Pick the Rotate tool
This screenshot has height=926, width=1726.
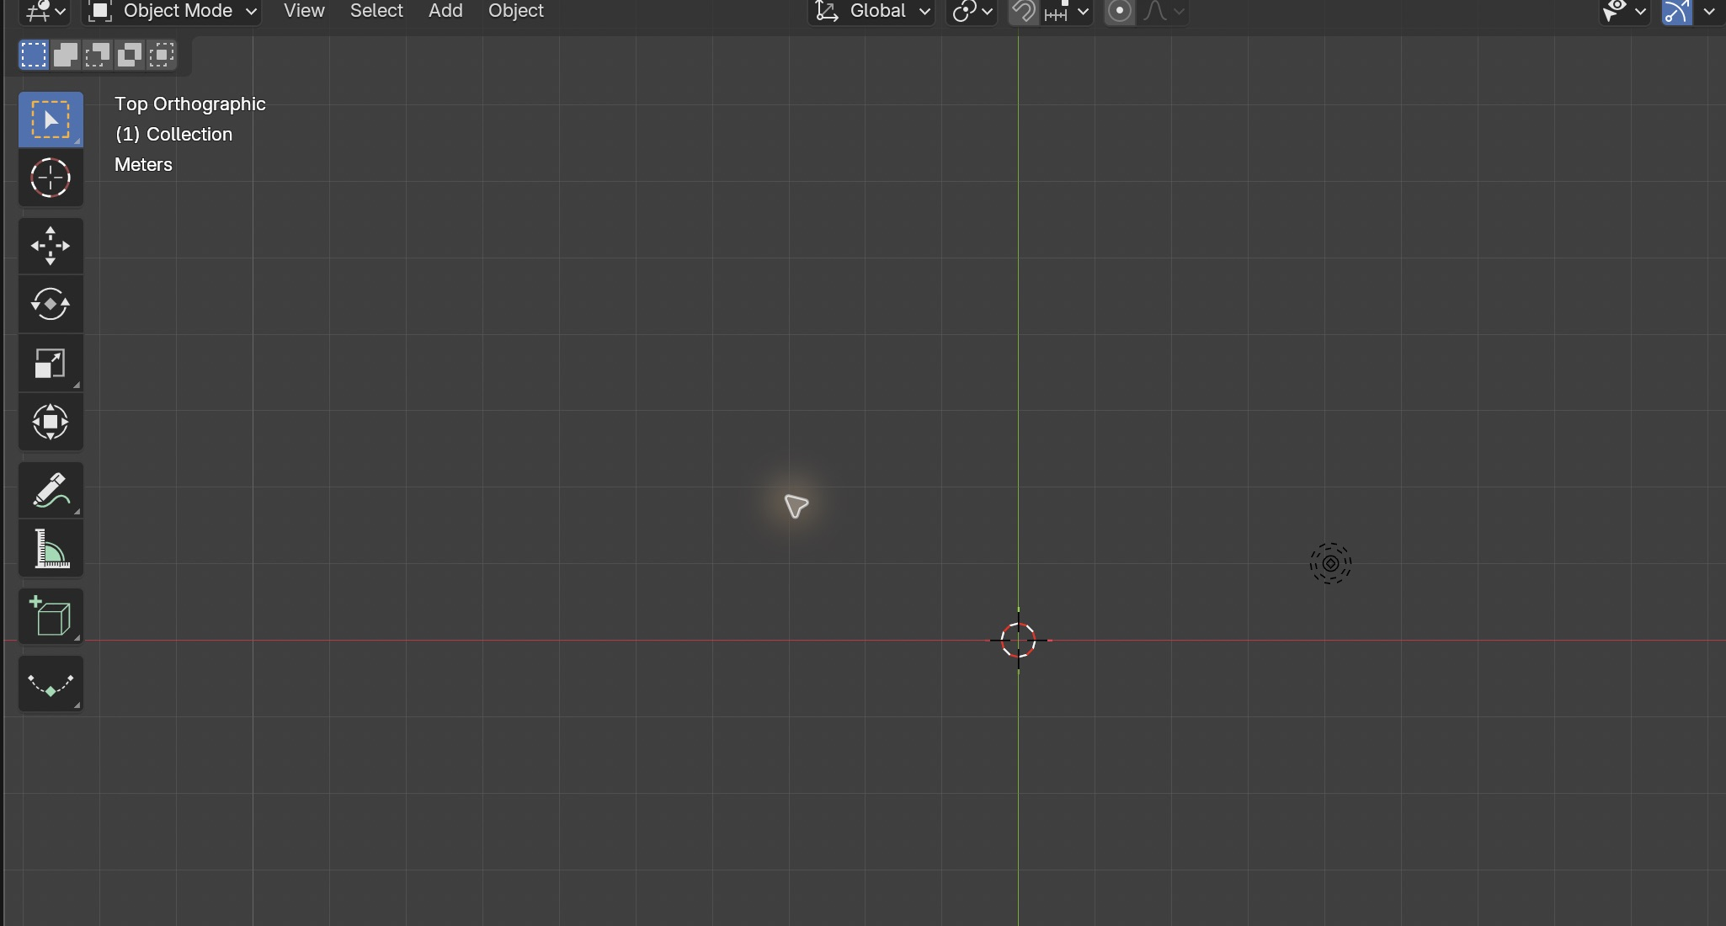tap(51, 305)
